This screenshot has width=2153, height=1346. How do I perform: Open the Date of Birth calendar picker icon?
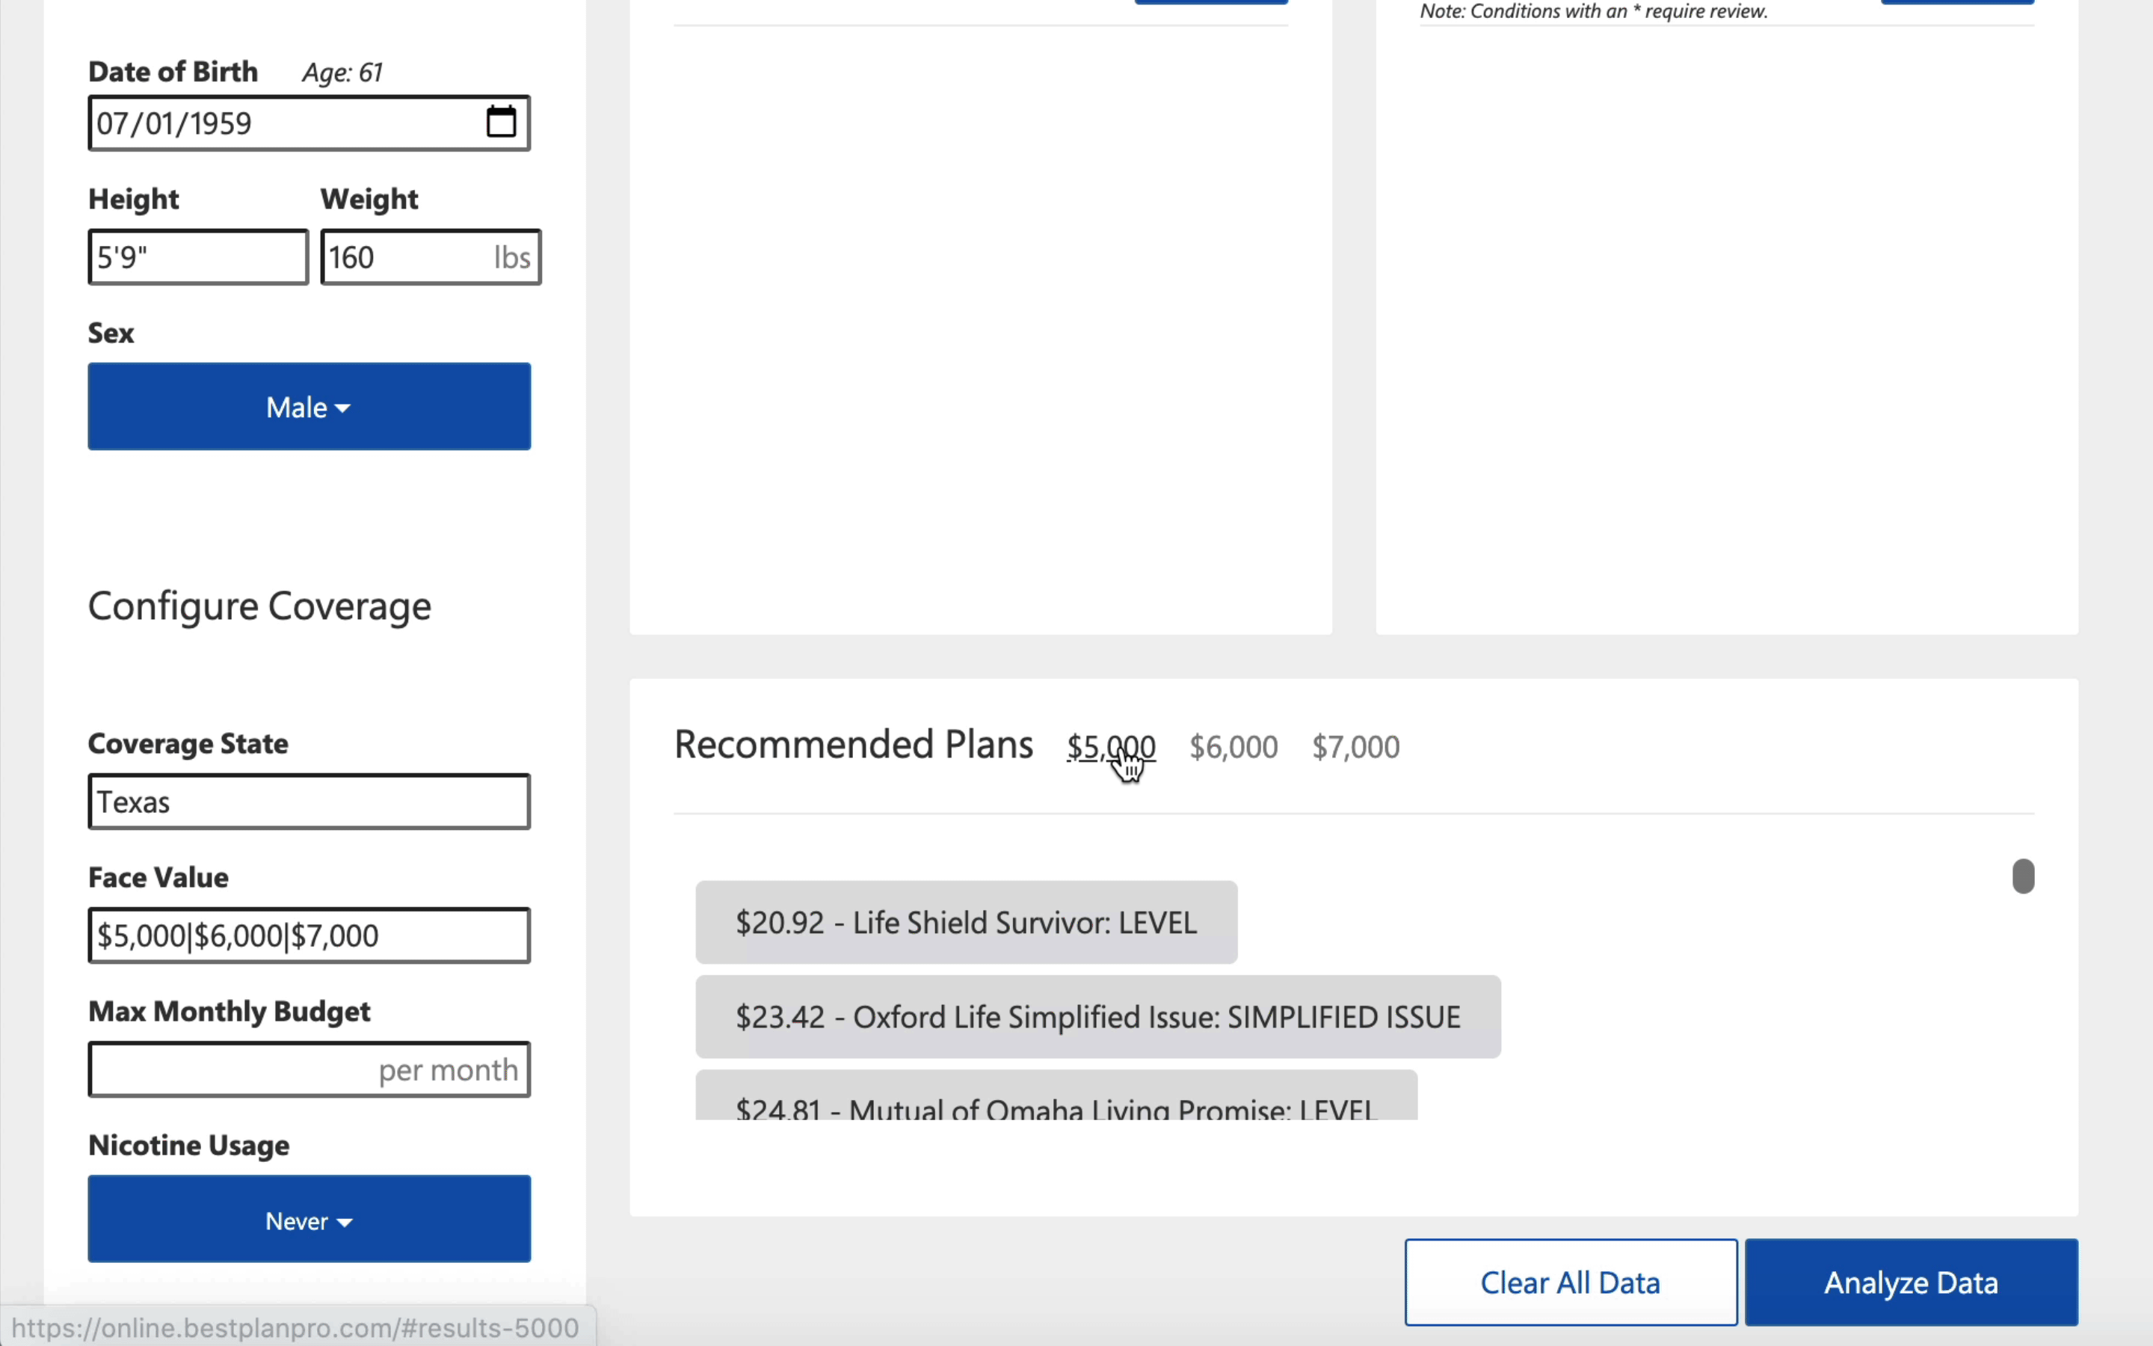(x=501, y=122)
